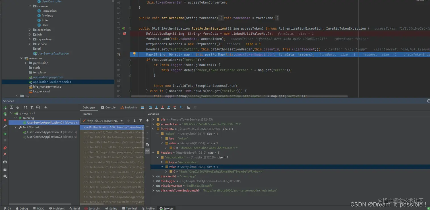
Task: Select next frame down arrow
Action: point(135,121)
